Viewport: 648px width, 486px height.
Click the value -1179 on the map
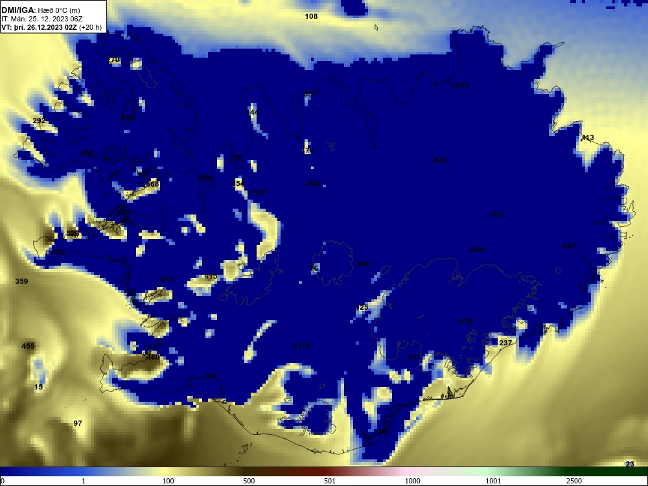point(301,346)
